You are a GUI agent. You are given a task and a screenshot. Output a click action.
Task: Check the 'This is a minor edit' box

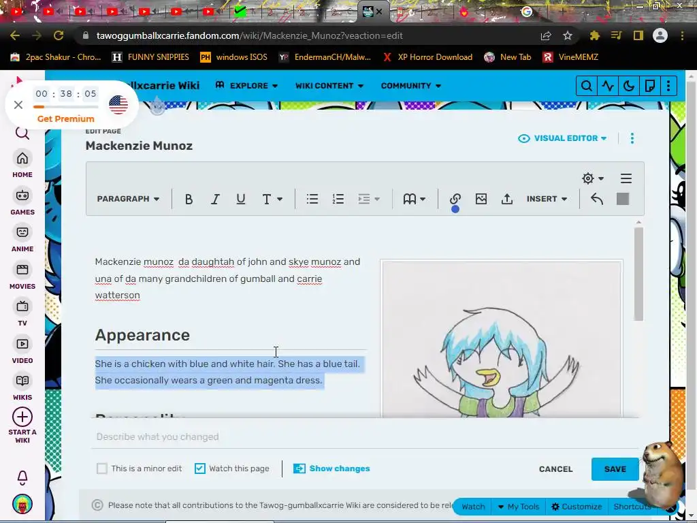point(102,469)
